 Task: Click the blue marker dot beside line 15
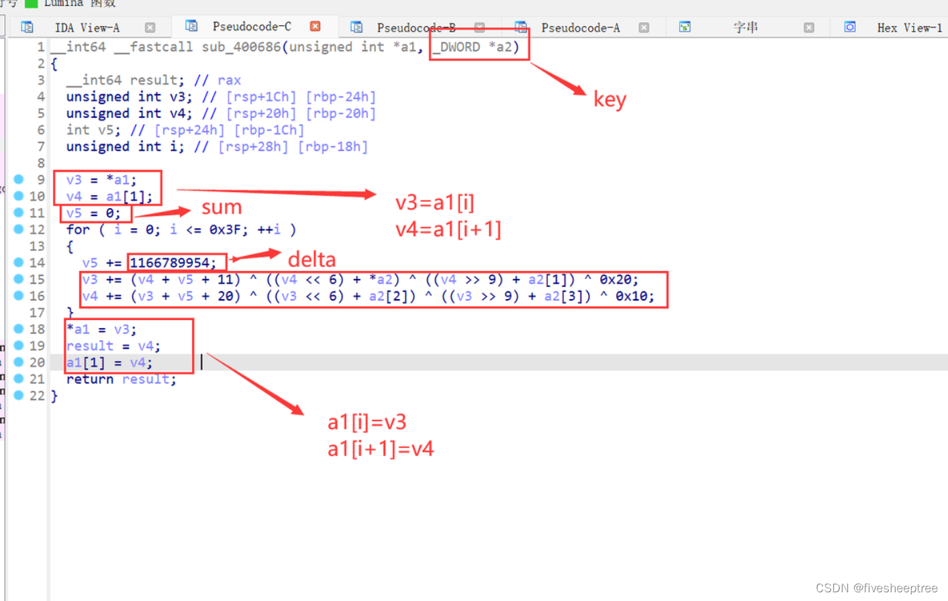pyautogui.click(x=18, y=279)
